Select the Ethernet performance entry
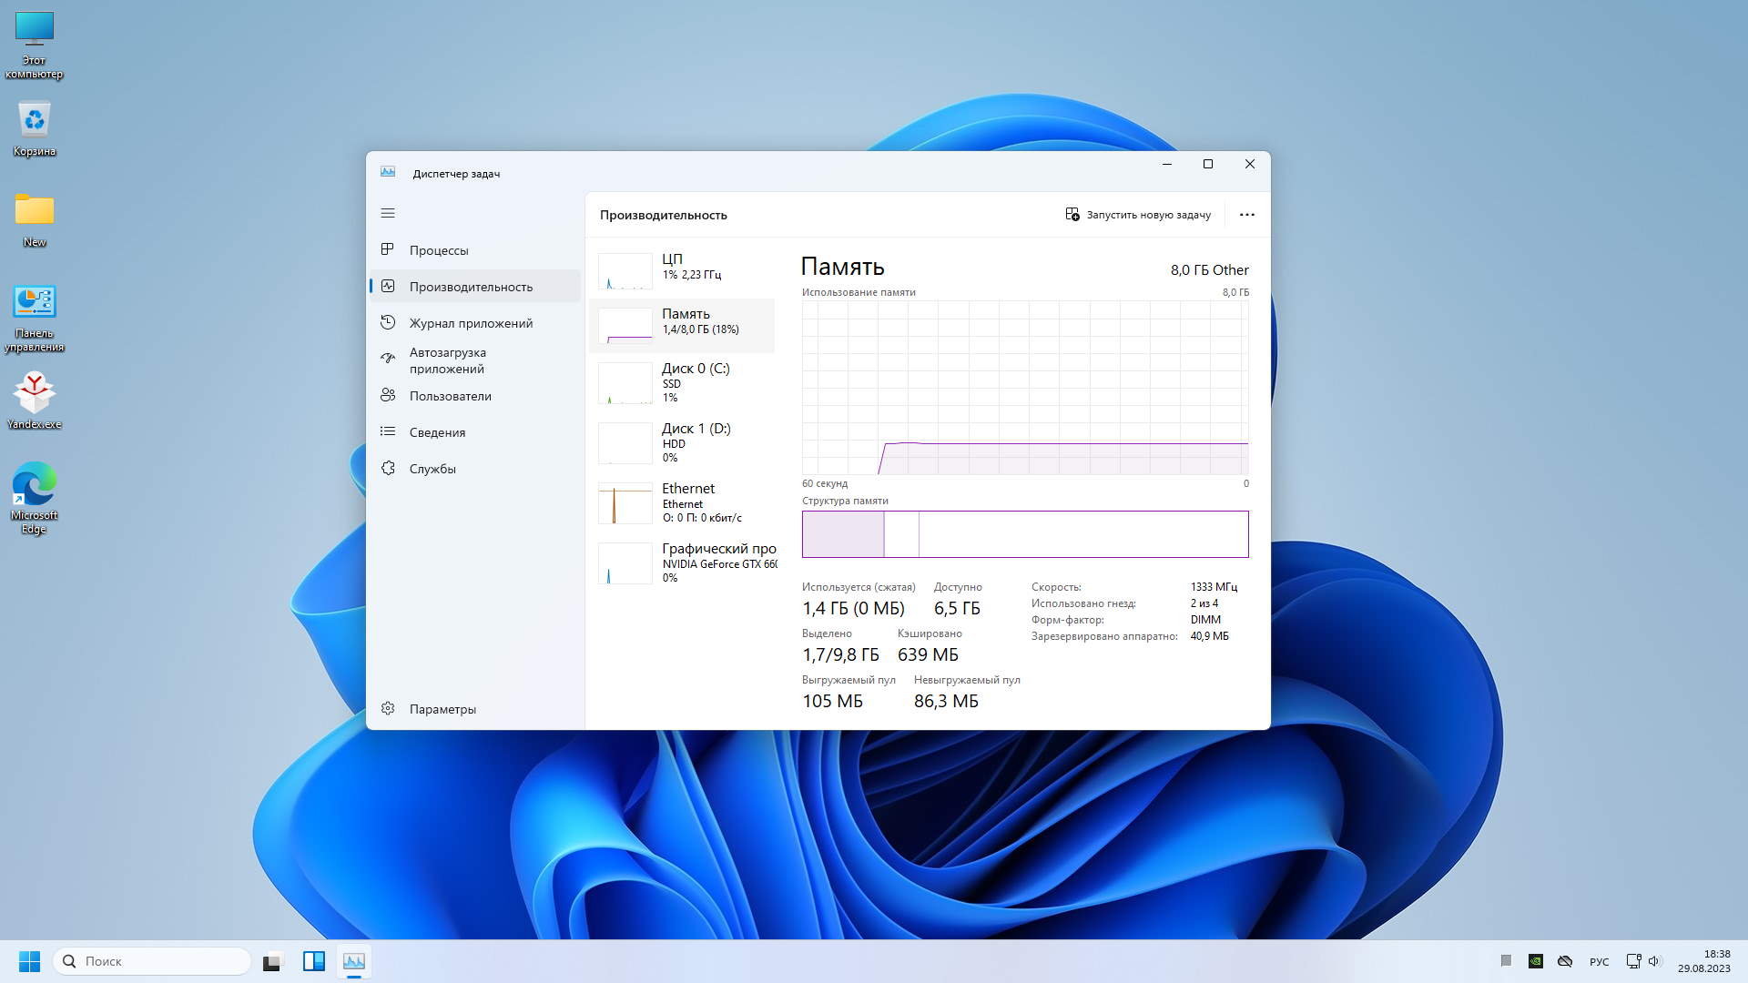 pyautogui.click(x=683, y=502)
